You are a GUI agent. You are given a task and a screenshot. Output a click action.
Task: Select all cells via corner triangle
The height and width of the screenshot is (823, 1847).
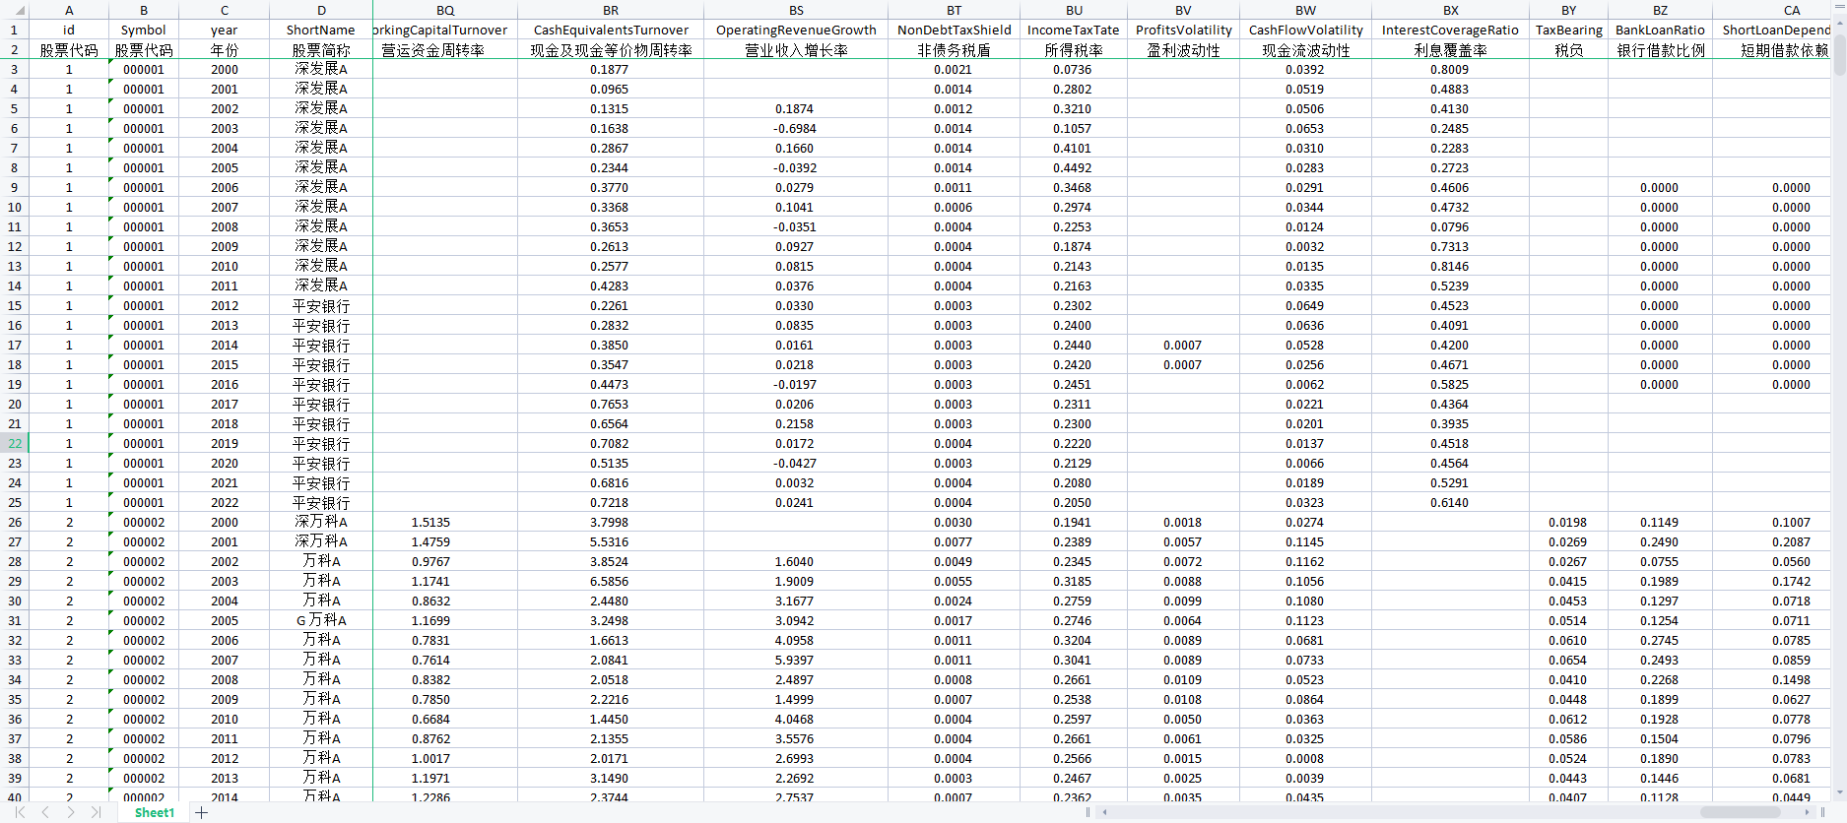(14, 10)
